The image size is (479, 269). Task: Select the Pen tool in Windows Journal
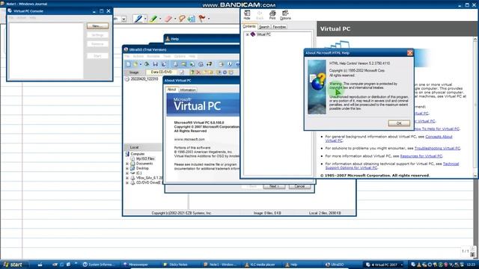(x=138, y=19)
